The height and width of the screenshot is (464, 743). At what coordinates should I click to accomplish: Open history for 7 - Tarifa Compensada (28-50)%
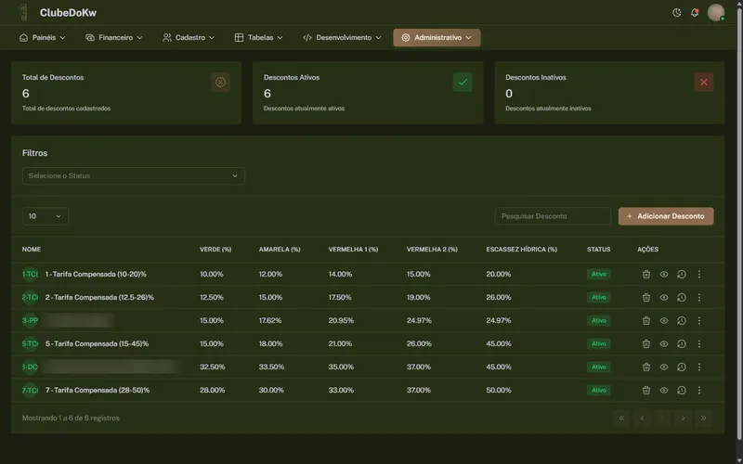pos(682,390)
